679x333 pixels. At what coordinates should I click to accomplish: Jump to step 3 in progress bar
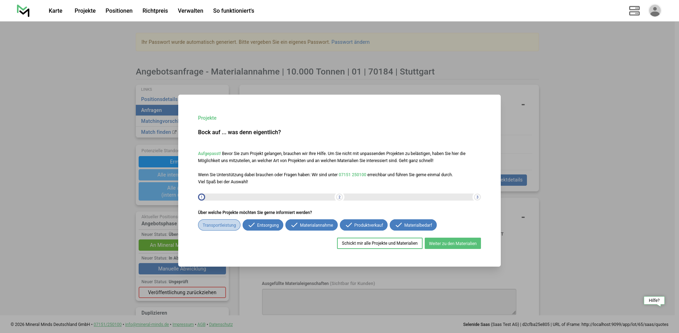[477, 197]
